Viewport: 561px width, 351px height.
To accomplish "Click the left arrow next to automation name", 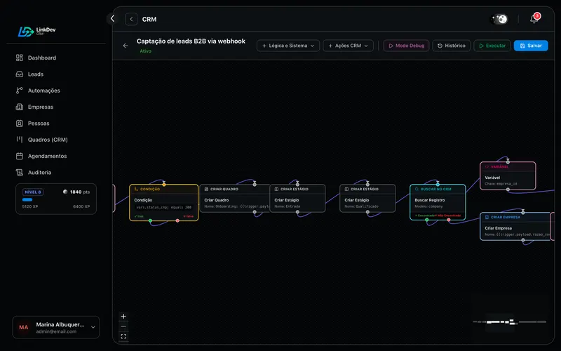I will coord(126,46).
